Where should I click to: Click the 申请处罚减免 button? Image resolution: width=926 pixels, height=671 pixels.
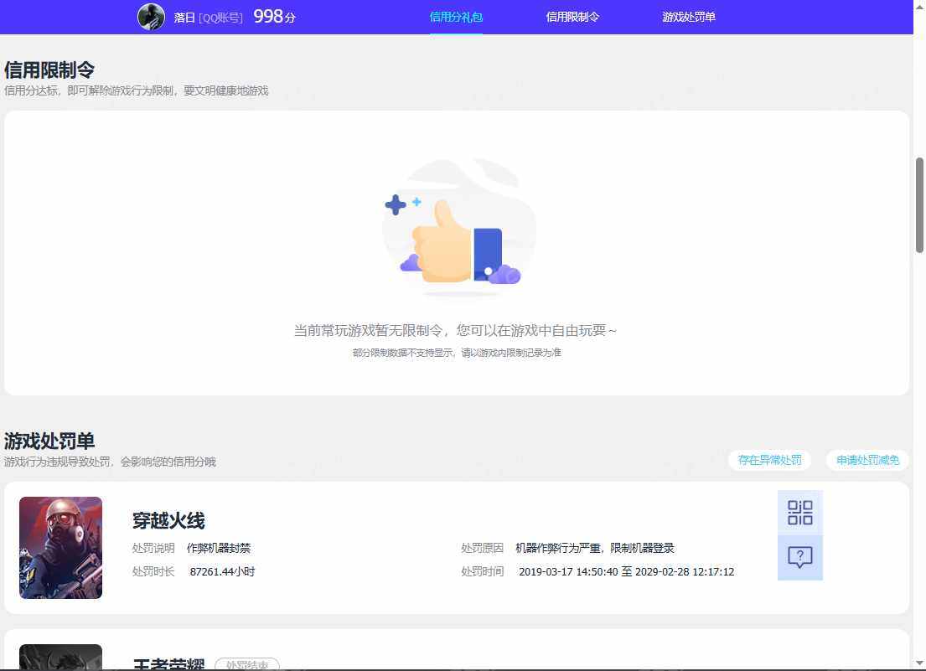pyautogui.click(x=867, y=460)
